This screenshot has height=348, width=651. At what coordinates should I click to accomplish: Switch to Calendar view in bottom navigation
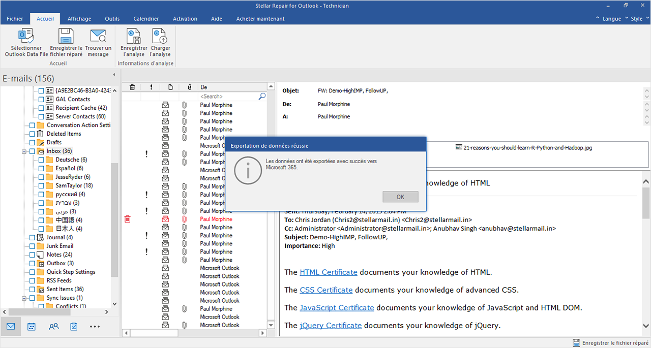tap(32, 327)
